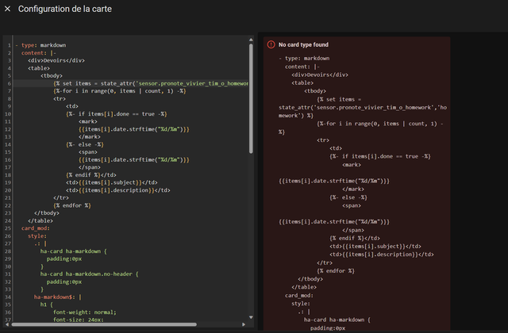
Task: Click '{% endfor %}' in the error preview
Action: [x=336, y=271]
